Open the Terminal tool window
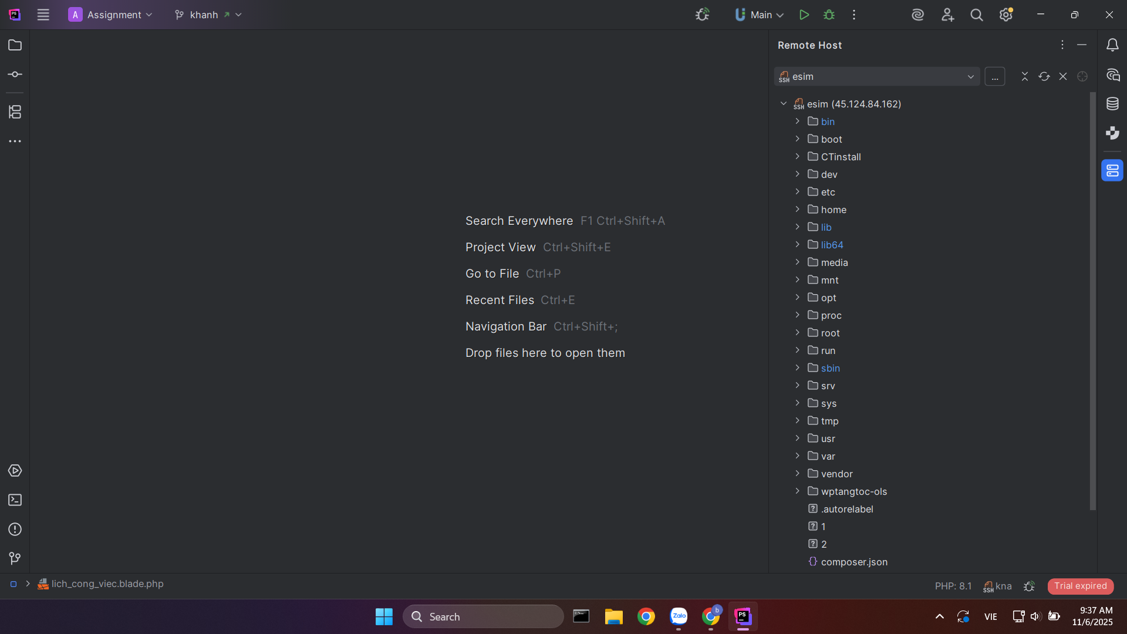This screenshot has height=634, width=1127. [x=15, y=500]
